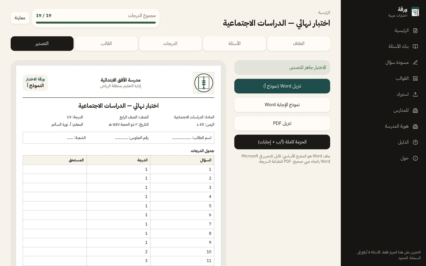Download the الحزمة كاملة package

pyautogui.click(x=282, y=142)
